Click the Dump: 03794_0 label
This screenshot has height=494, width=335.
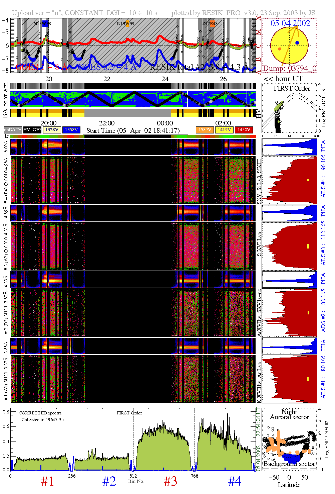pos(289,69)
